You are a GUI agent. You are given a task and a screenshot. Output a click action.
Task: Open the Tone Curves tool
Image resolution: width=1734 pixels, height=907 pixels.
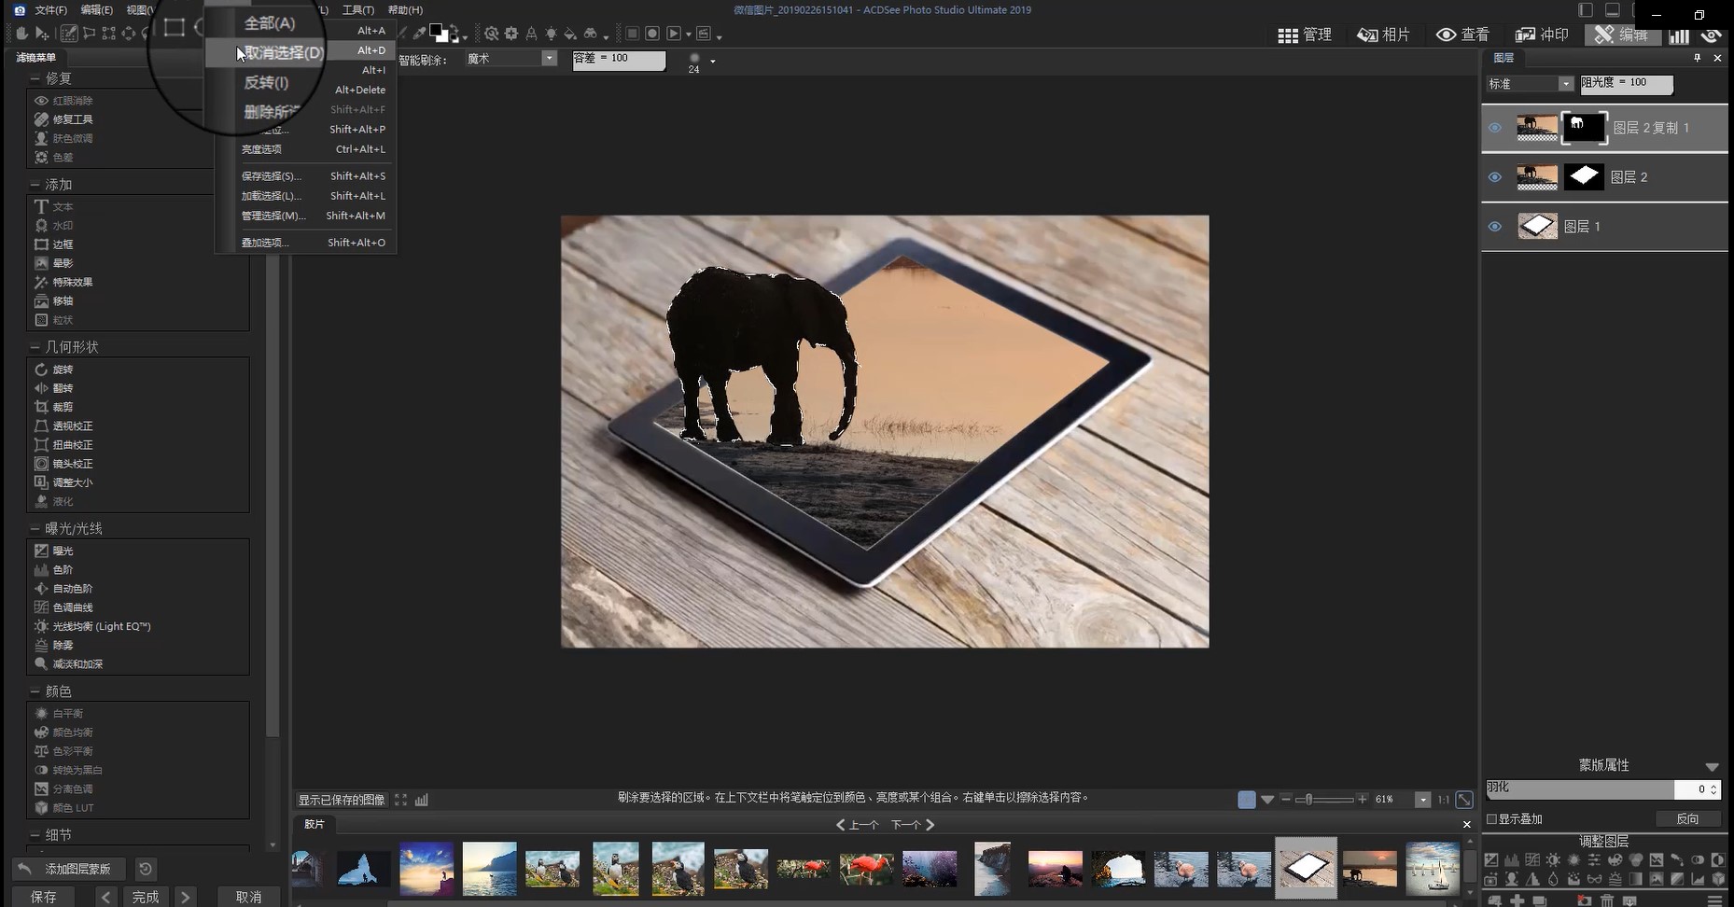click(x=63, y=607)
